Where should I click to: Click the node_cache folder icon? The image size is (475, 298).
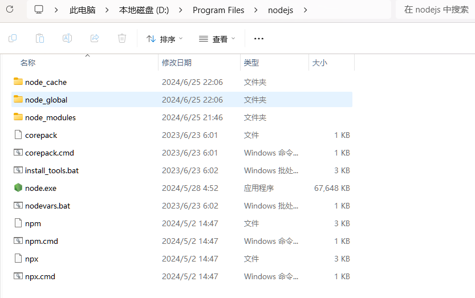coord(18,81)
